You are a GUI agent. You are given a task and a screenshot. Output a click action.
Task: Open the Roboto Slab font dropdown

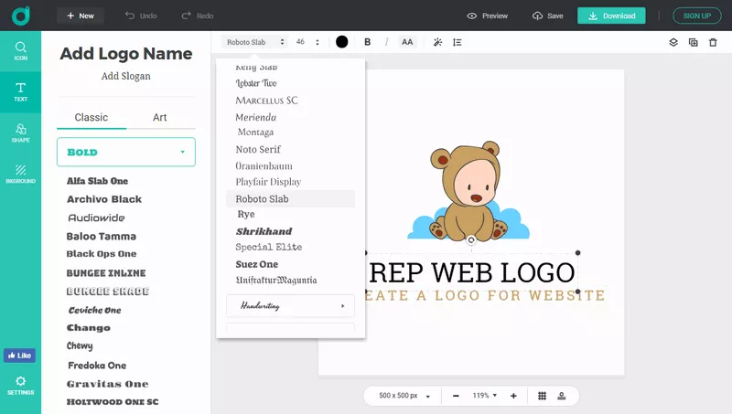pos(255,42)
